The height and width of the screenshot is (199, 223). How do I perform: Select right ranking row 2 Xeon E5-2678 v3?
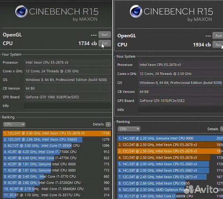[170, 145]
